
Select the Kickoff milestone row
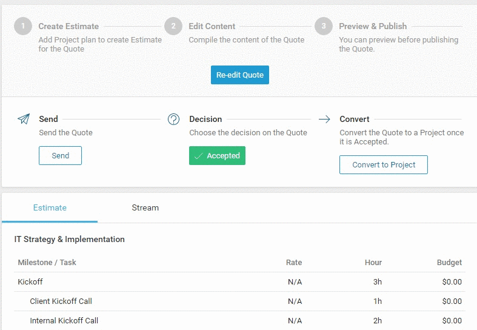click(30, 281)
